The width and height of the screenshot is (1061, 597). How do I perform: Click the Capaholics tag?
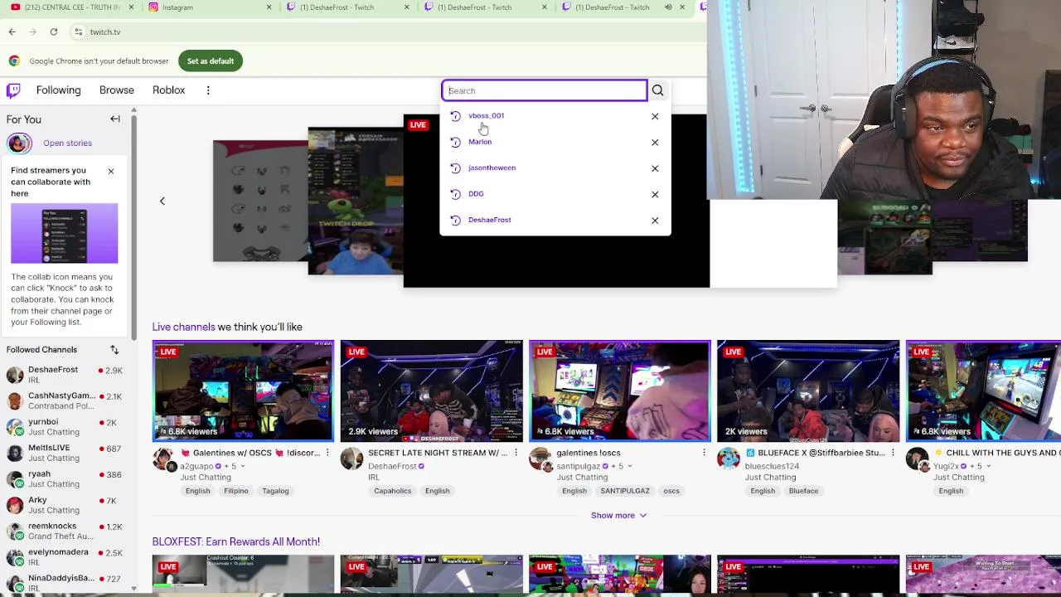coord(392,491)
